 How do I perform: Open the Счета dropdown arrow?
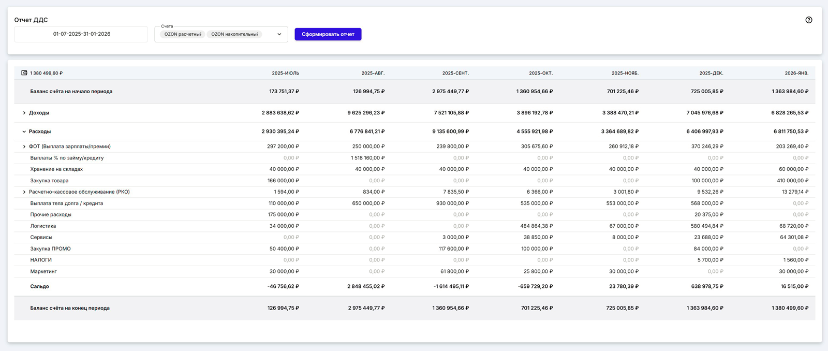click(279, 34)
